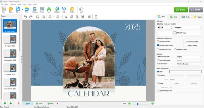
Task: Add a new page with the green-plus icon
Action: [x=5, y=103]
